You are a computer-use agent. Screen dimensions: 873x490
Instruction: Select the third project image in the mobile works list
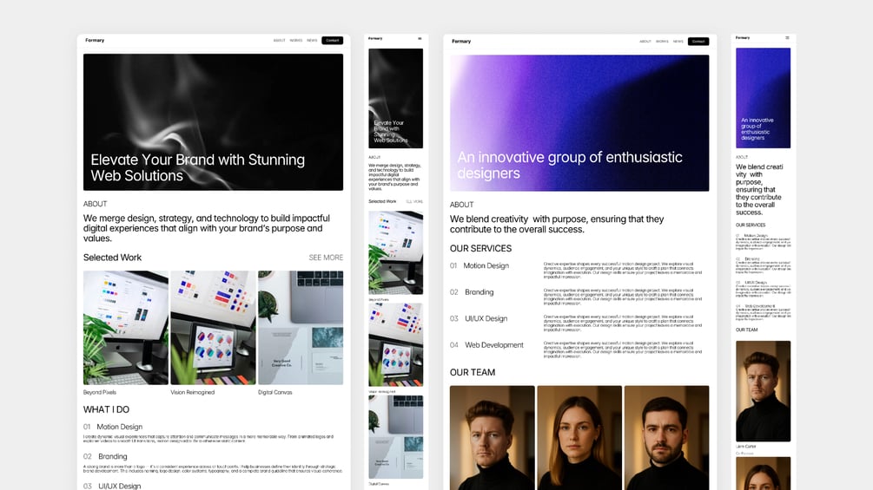click(x=396, y=437)
